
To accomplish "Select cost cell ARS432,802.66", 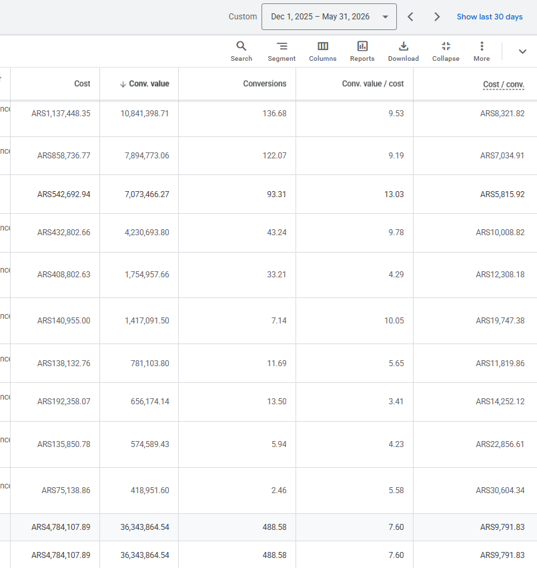I will tap(63, 232).
